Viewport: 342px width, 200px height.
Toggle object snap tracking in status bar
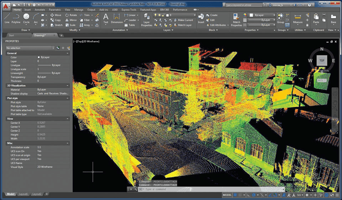coord(270,195)
